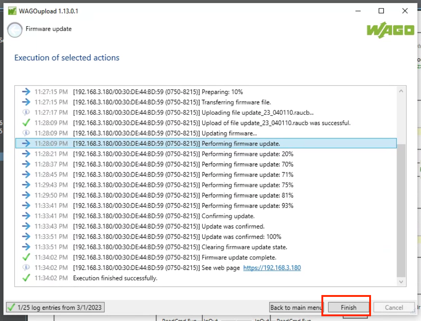Click the back circle arrow beside Firmware update

point(15,30)
